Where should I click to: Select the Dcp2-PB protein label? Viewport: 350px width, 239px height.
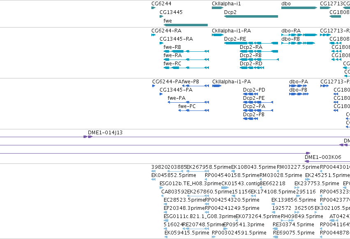[254, 115]
